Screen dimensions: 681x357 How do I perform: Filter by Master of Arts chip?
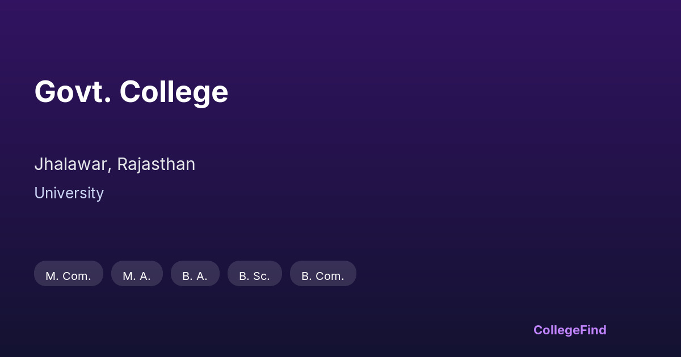[x=137, y=274]
